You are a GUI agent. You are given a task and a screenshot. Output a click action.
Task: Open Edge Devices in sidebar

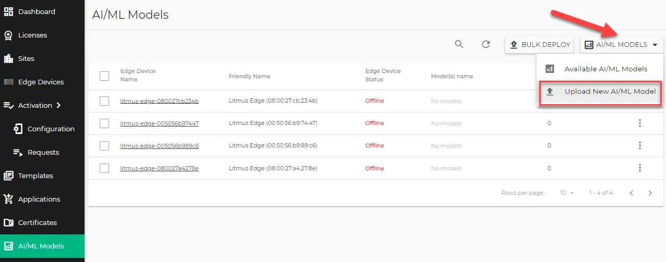(x=42, y=82)
